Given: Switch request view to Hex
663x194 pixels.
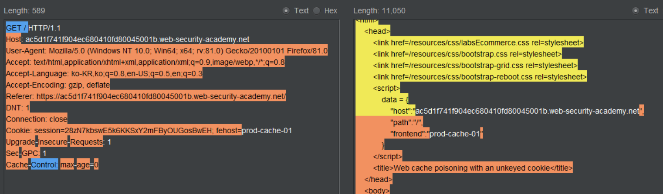Looking at the screenshot, I should coord(317,10).
